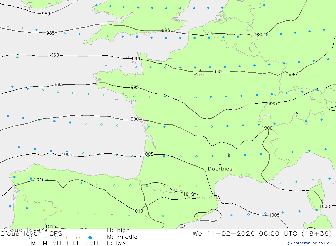
Task: Select the Paris city label
Action: (x=200, y=75)
